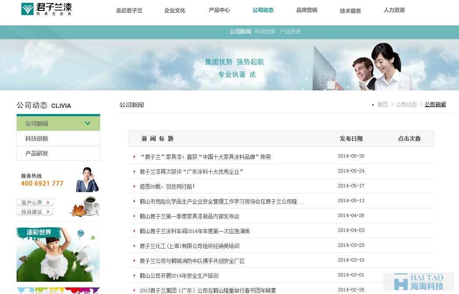459x294 pixels.
Task: Click the 首页 breadcrumb link
Action: [382, 104]
